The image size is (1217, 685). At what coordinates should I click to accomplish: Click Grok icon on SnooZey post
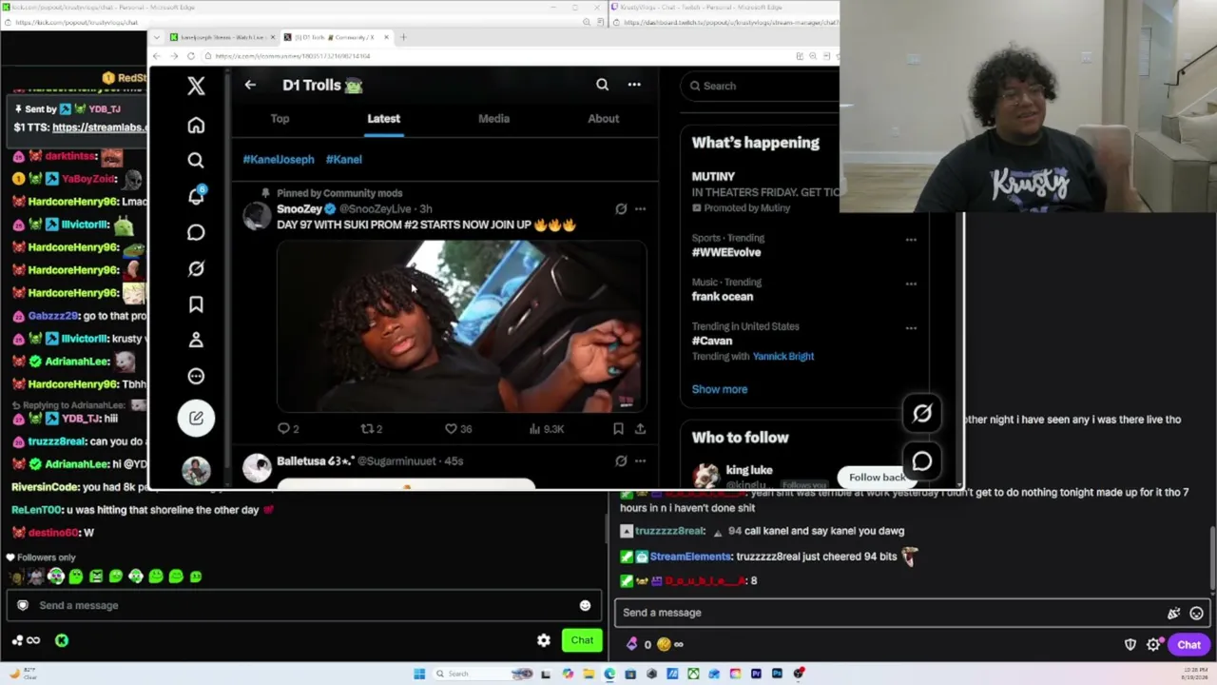pos(621,208)
